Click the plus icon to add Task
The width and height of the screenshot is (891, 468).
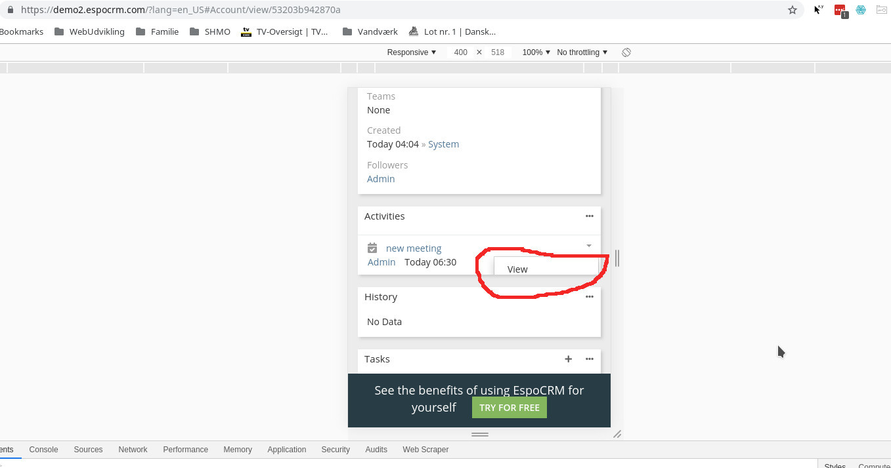(x=569, y=359)
